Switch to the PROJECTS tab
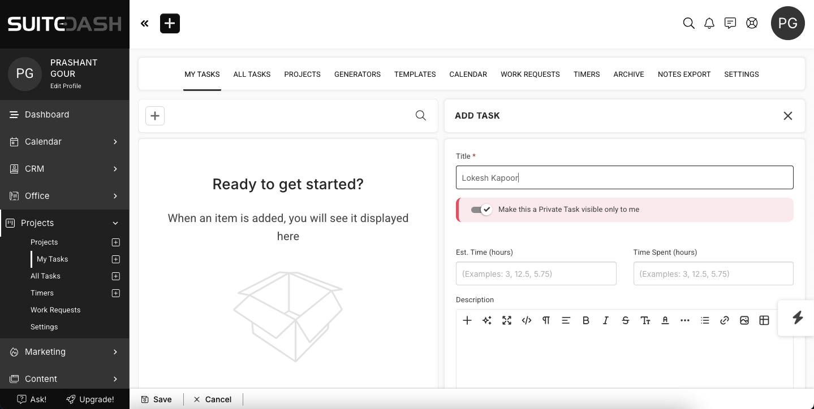The width and height of the screenshot is (814, 409). tap(303, 74)
